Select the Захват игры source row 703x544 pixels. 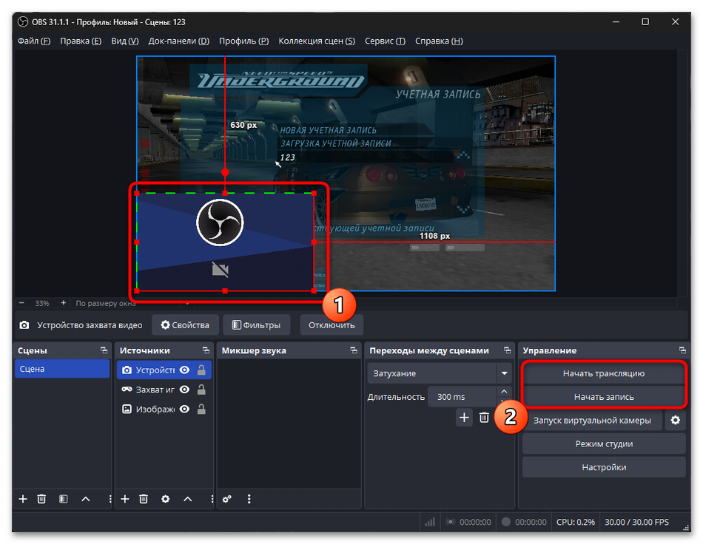coord(164,390)
